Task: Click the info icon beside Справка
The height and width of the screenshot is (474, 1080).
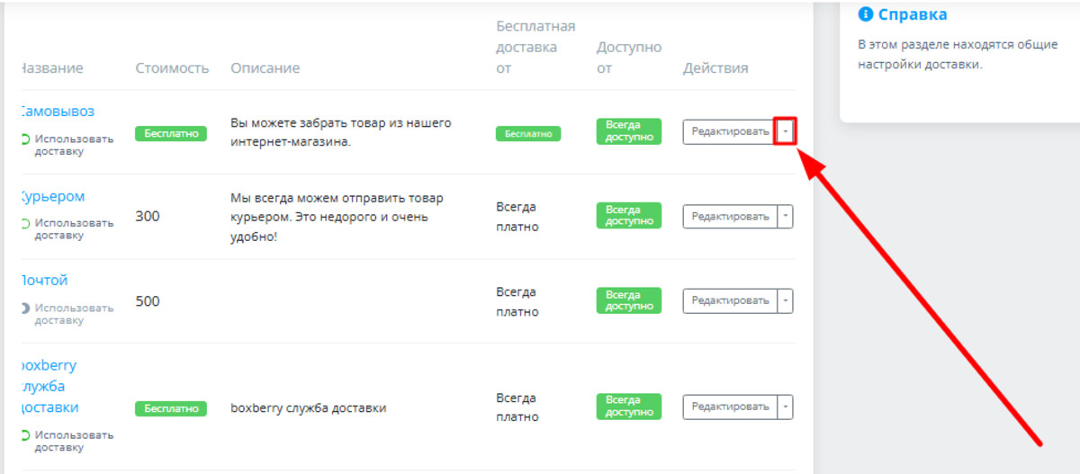Action: pyautogui.click(x=866, y=14)
